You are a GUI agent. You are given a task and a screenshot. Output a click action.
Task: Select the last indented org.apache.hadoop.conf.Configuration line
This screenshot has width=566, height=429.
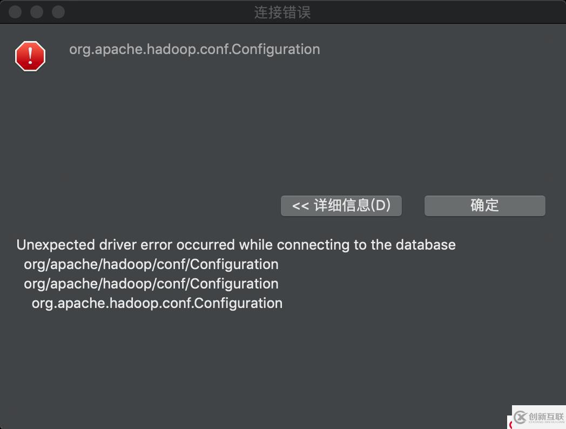pyautogui.click(x=157, y=303)
